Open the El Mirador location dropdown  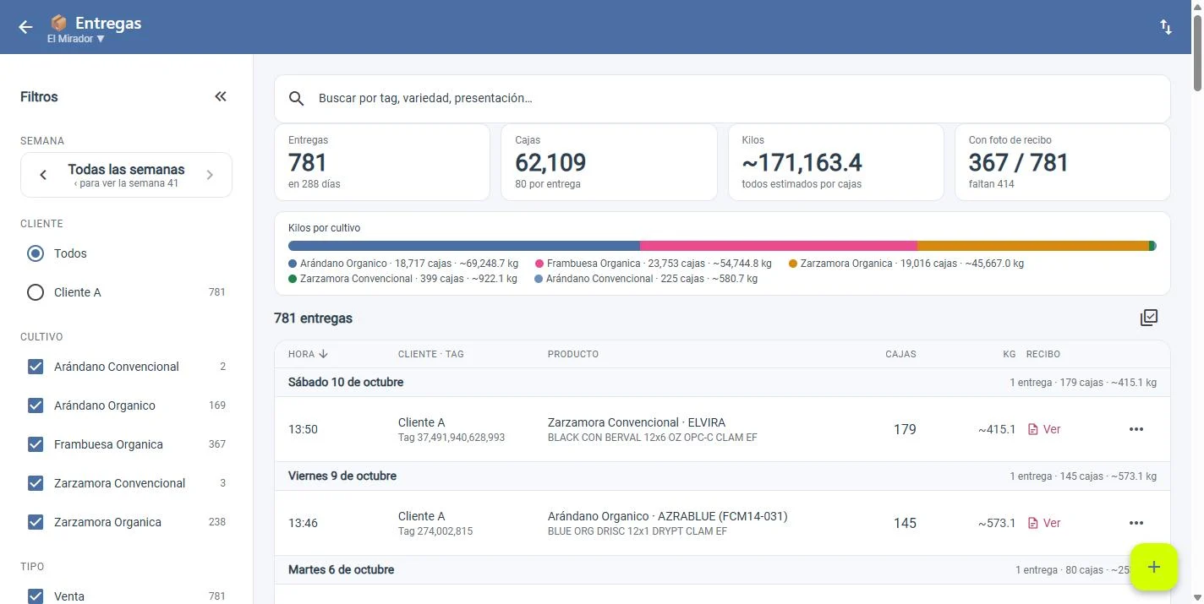(x=76, y=39)
